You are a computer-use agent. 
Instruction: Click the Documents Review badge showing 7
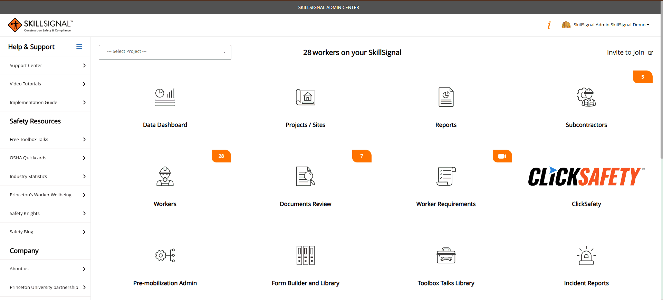click(x=362, y=156)
